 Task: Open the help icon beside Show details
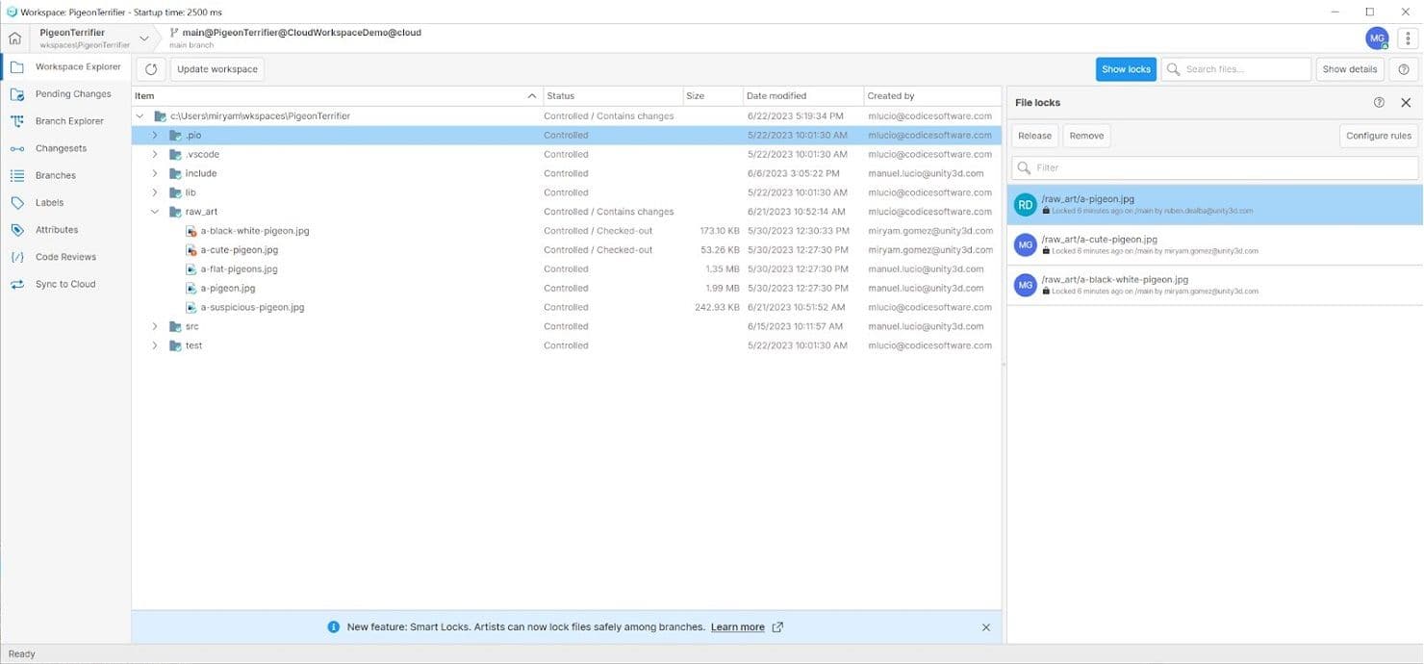click(x=1404, y=69)
